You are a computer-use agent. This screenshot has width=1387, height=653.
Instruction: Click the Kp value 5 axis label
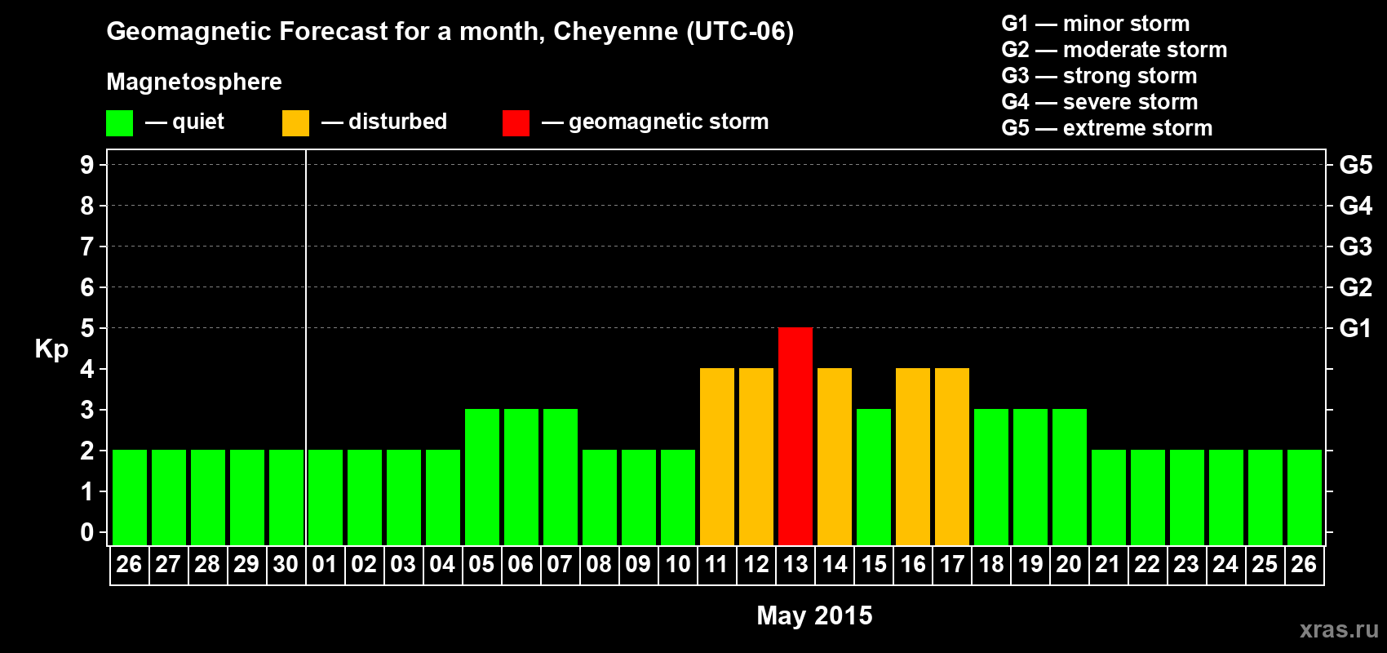[87, 328]
